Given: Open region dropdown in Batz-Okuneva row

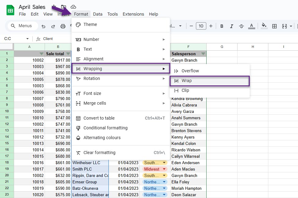Looking at the screenshot, I should tap(164, 188).
